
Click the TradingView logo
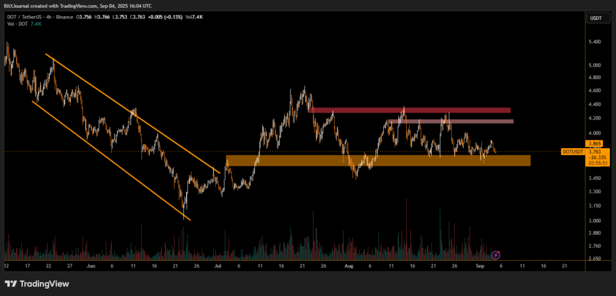[36, 284]
